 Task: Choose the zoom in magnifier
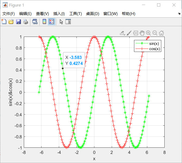pyautogui.click(x=148, y=33)
